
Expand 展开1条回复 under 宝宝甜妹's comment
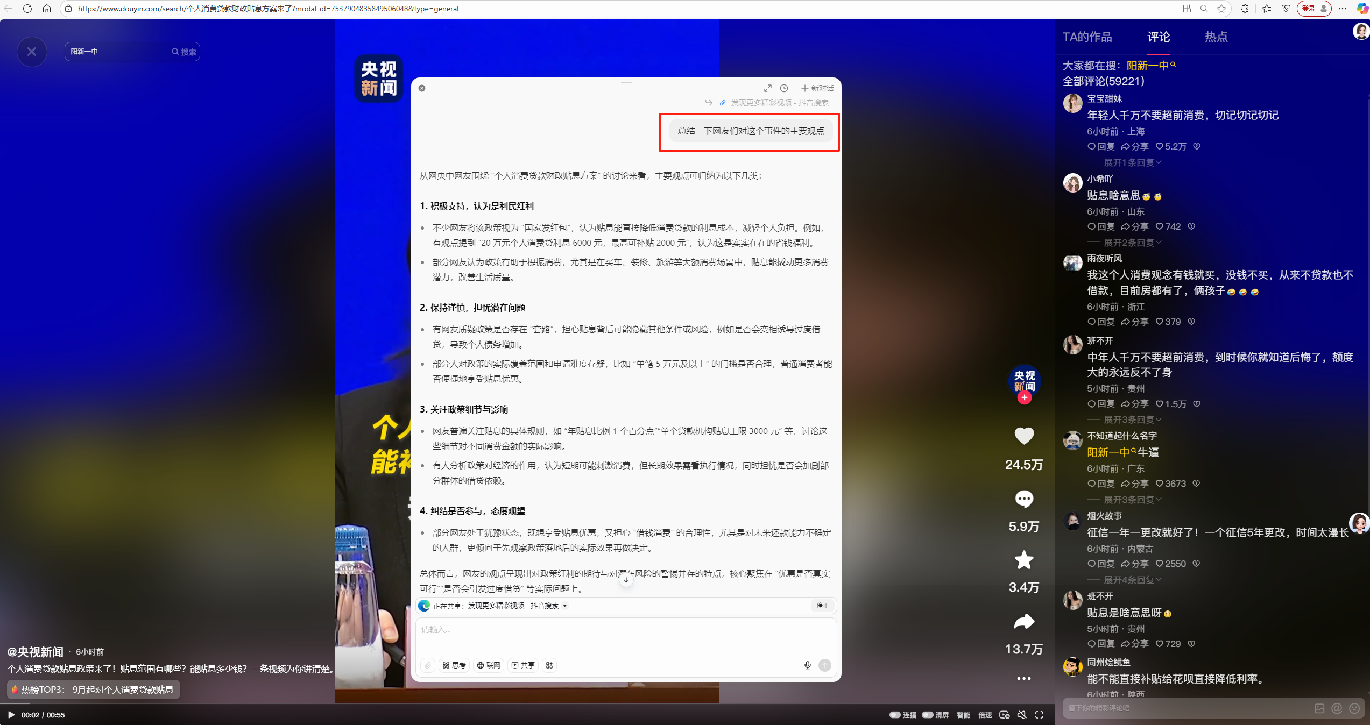(1132, 162)
